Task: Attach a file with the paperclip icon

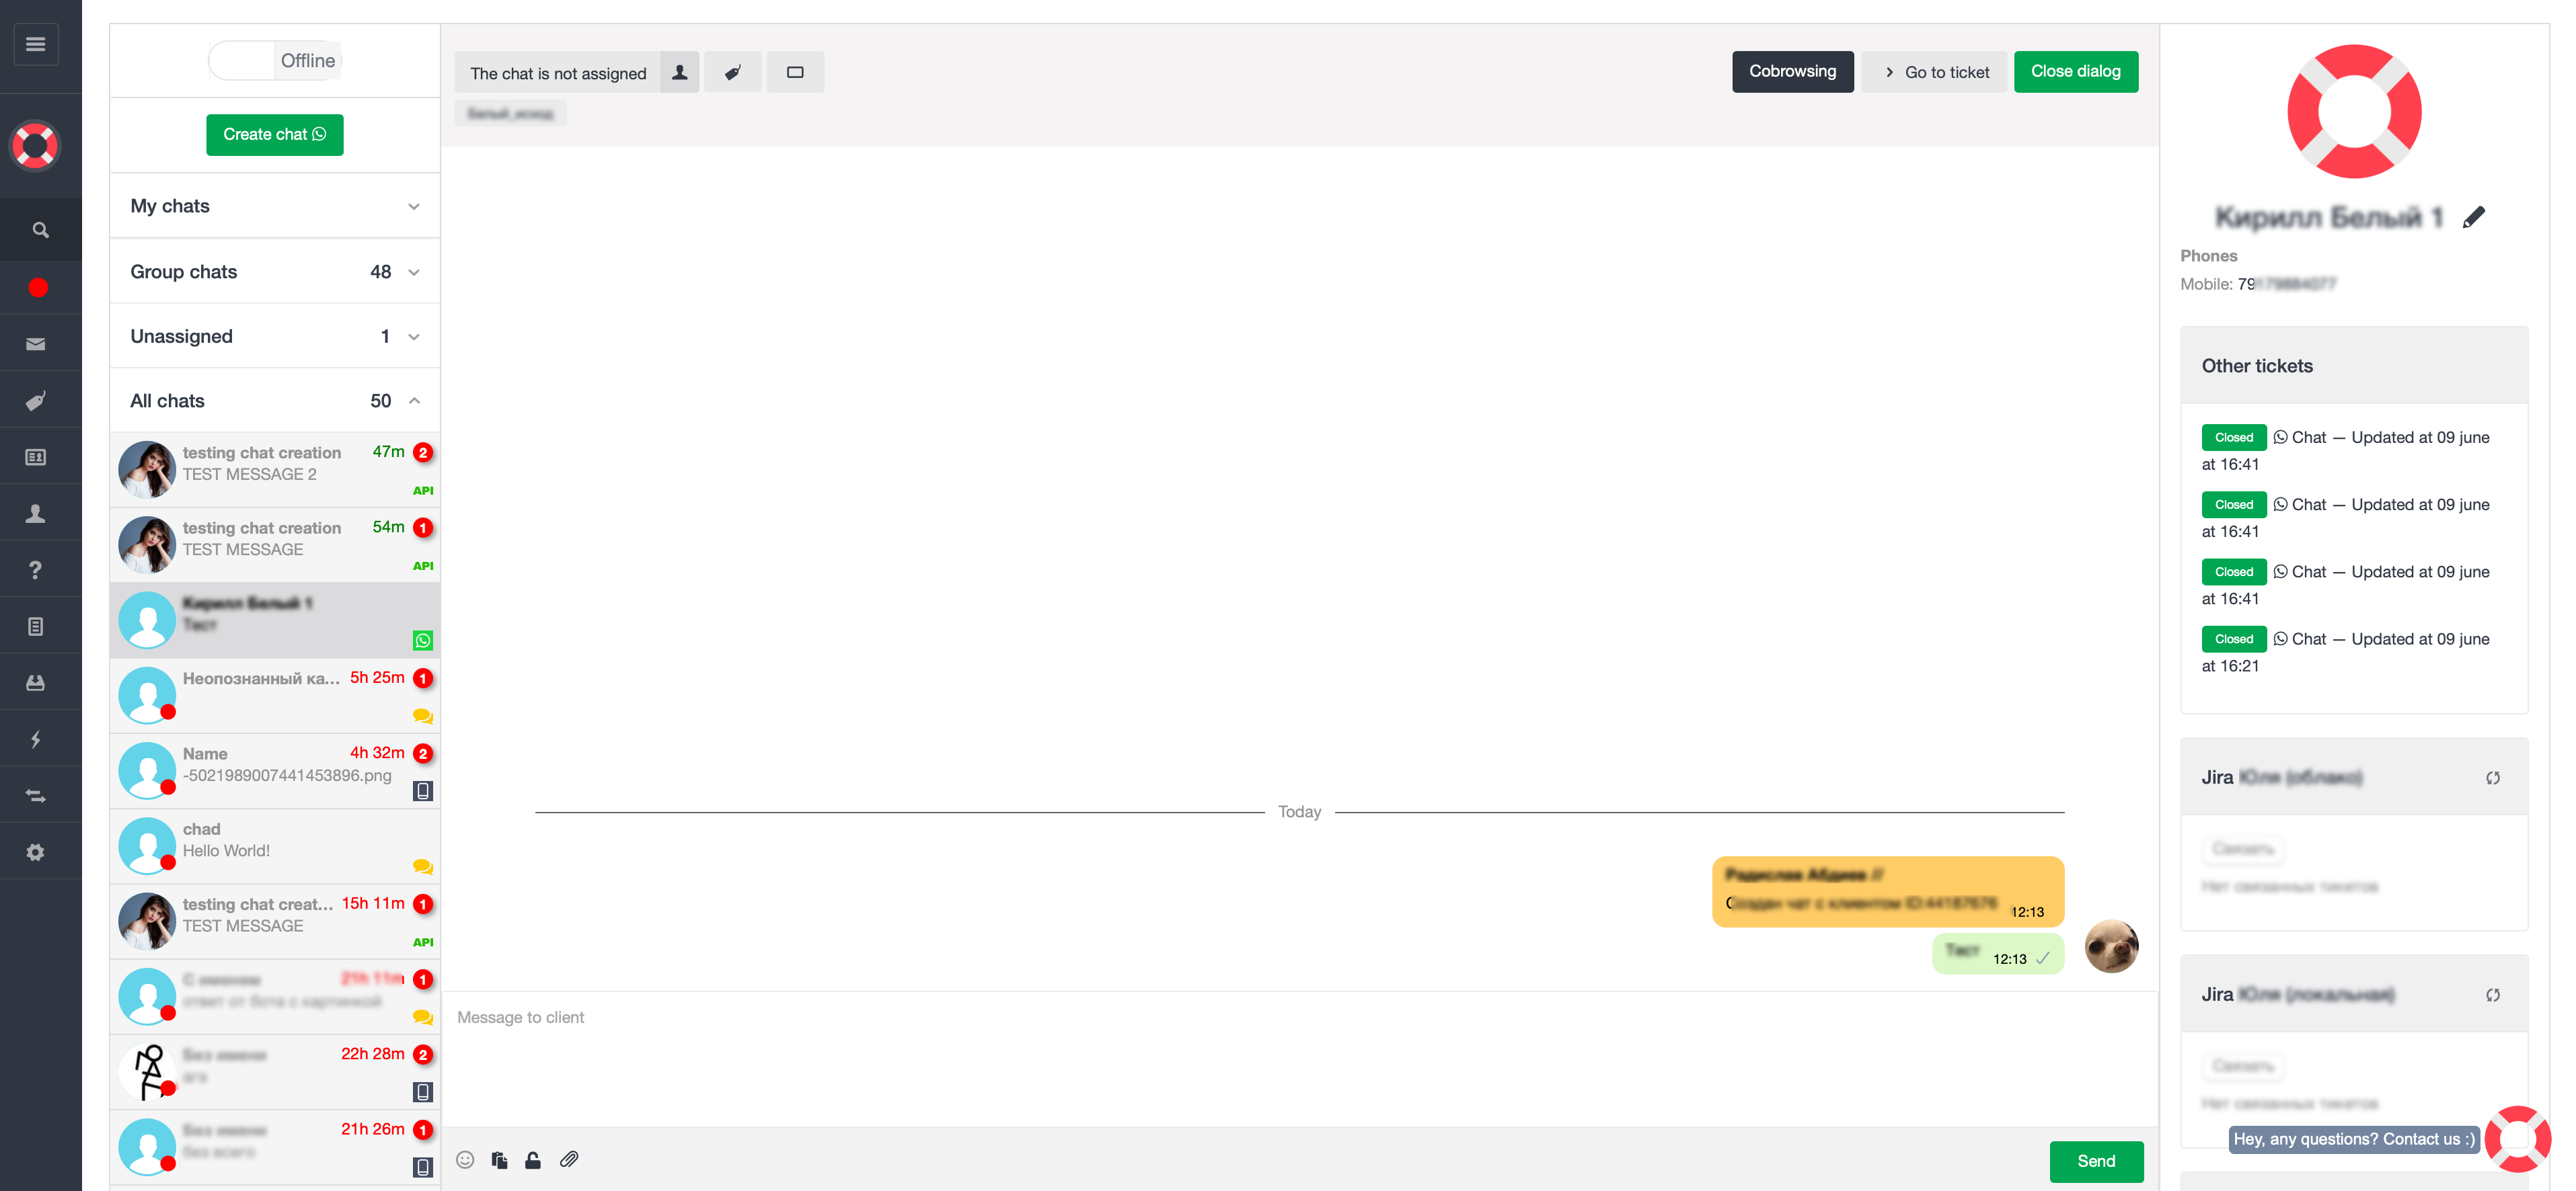Action: 569,1159
